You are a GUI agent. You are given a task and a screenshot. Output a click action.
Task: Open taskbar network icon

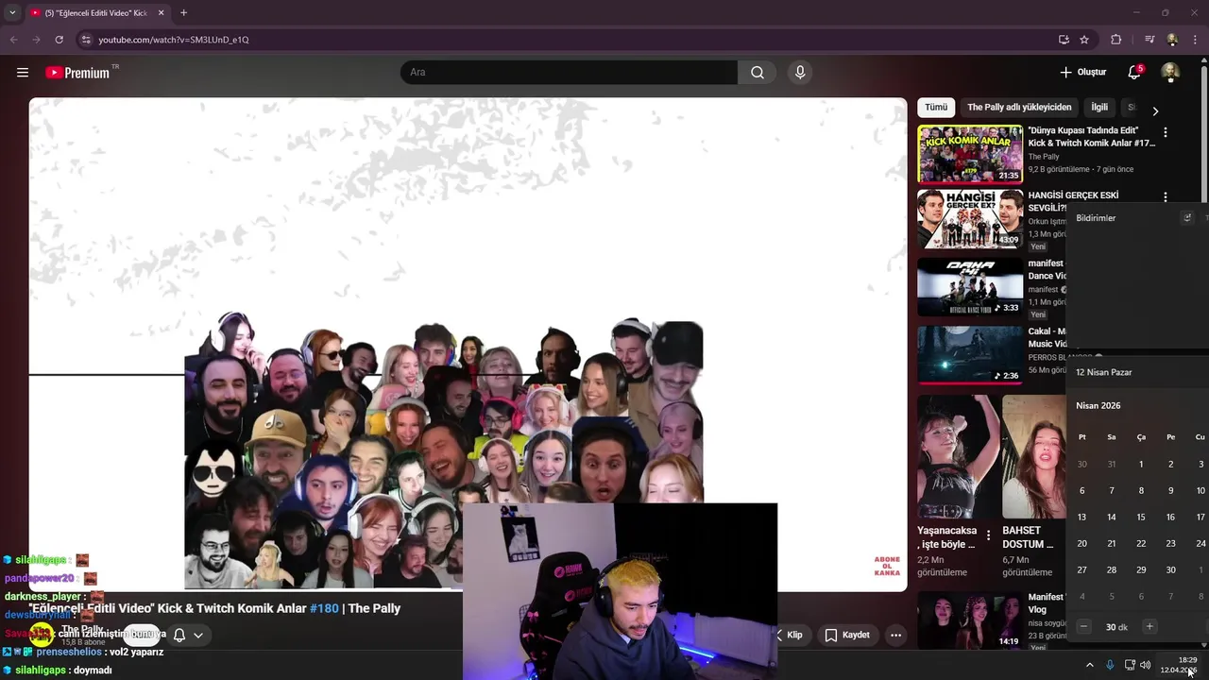[1130, 665]
